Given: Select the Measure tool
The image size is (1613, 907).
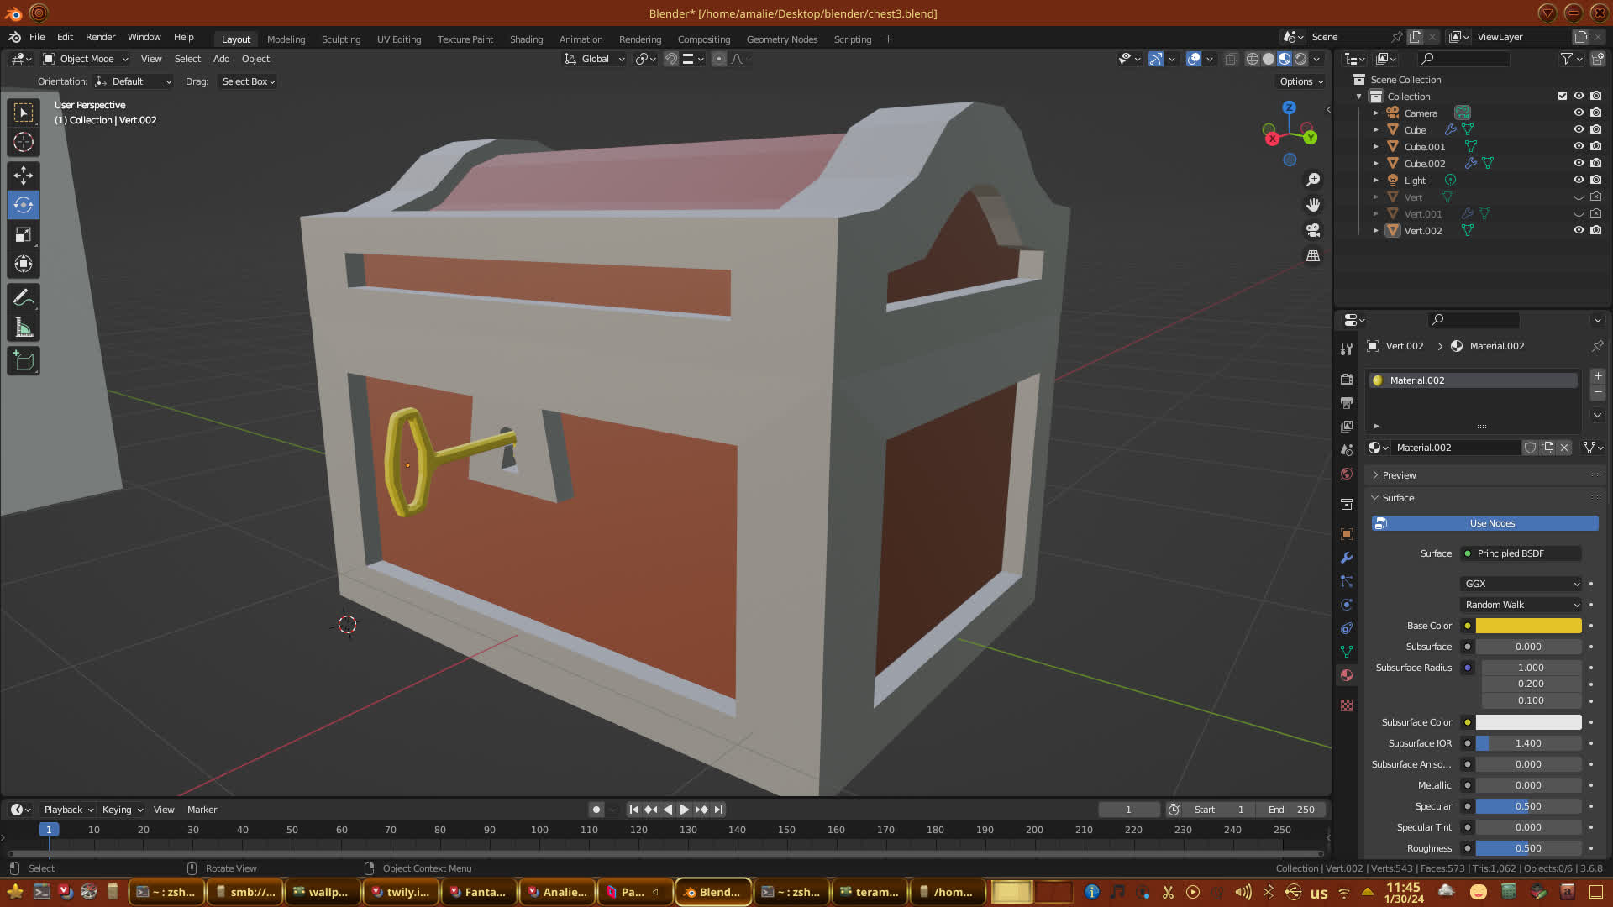Looking at the screenshot, I should point(24,328).
